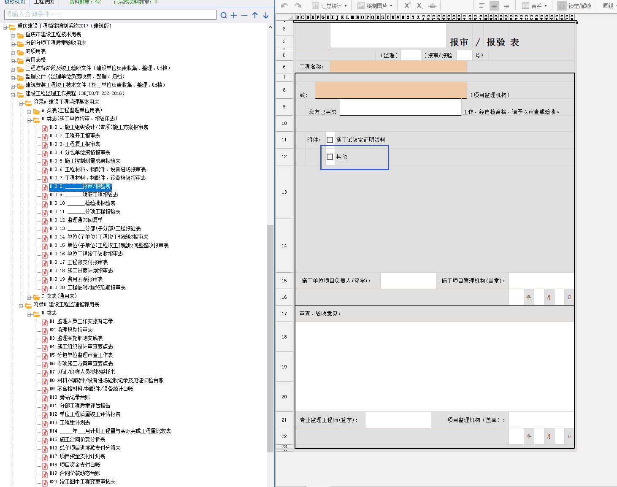Collapse the root 重庆建设工程档案编制系统2017 node
The width and height of the screenshot is (617, 487).
pyautogui.click(x=5, y=27)
